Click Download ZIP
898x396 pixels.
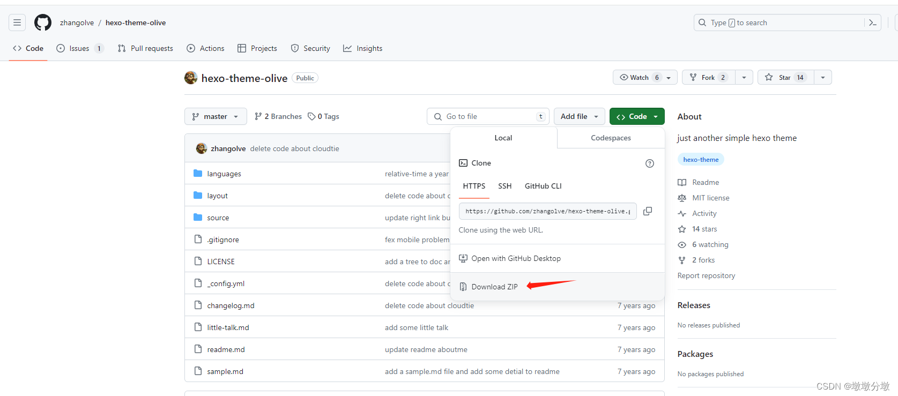click(494, 287)
